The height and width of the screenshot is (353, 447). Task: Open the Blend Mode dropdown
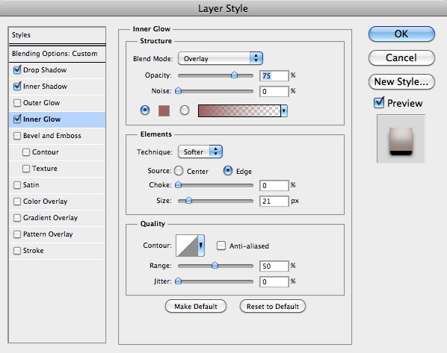coord(221,58)
